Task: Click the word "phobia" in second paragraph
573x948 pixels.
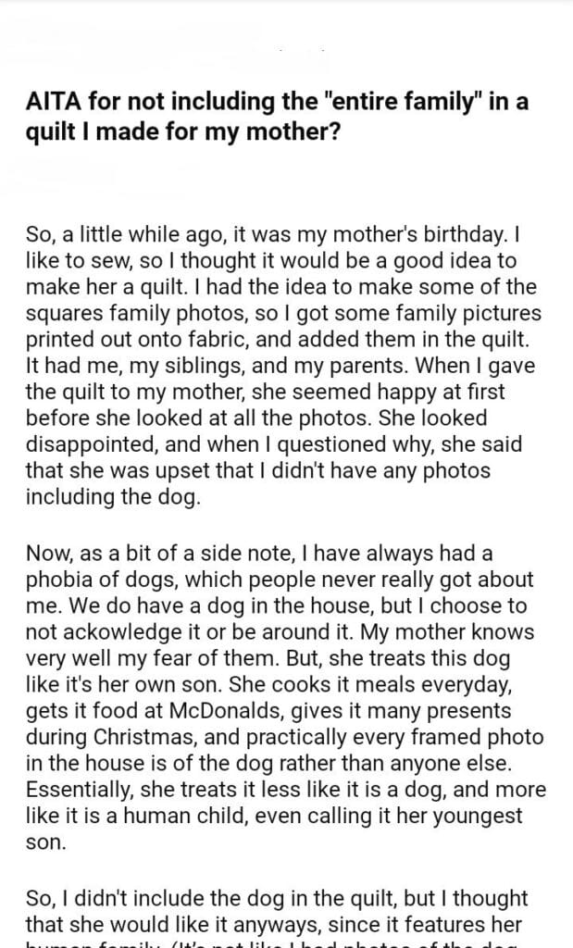Action: (57, 580)
